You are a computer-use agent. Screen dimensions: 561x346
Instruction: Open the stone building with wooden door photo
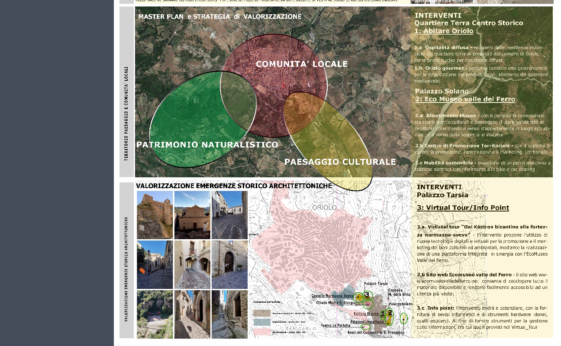[230, 265]
